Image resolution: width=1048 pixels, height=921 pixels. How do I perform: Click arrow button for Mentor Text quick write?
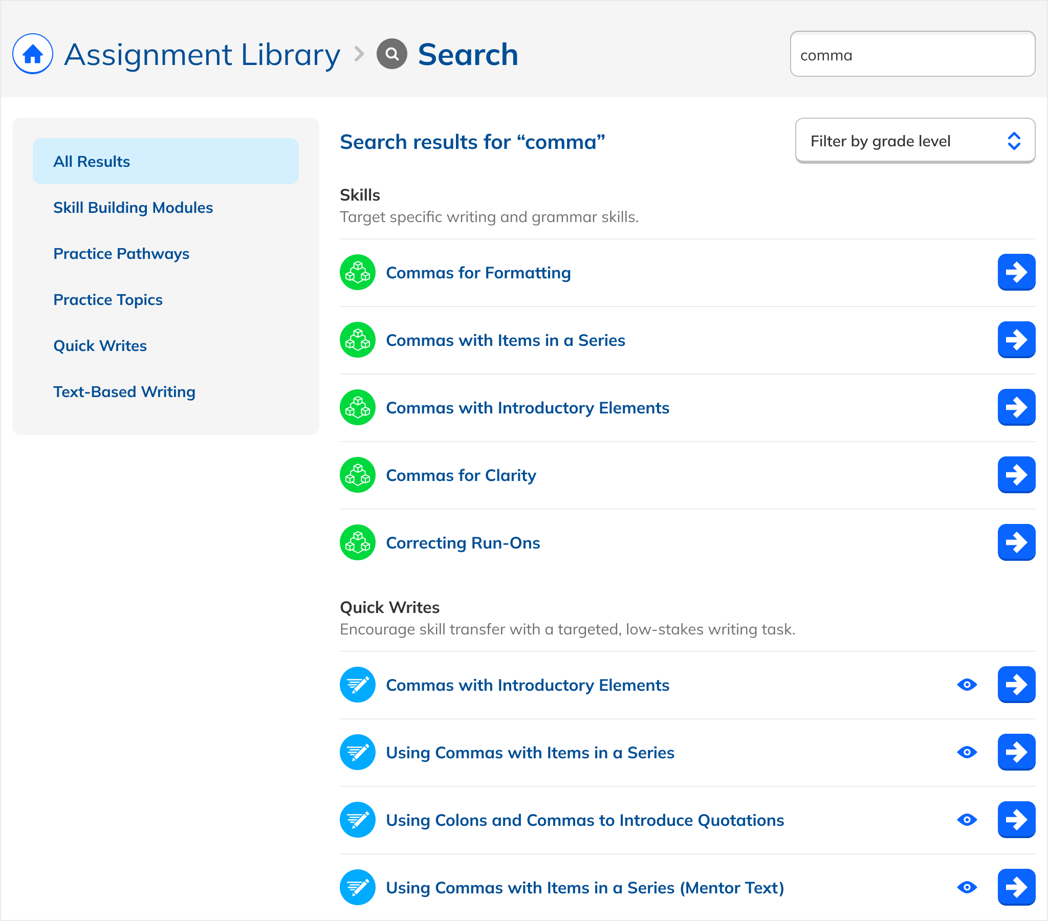(1016, 887)
